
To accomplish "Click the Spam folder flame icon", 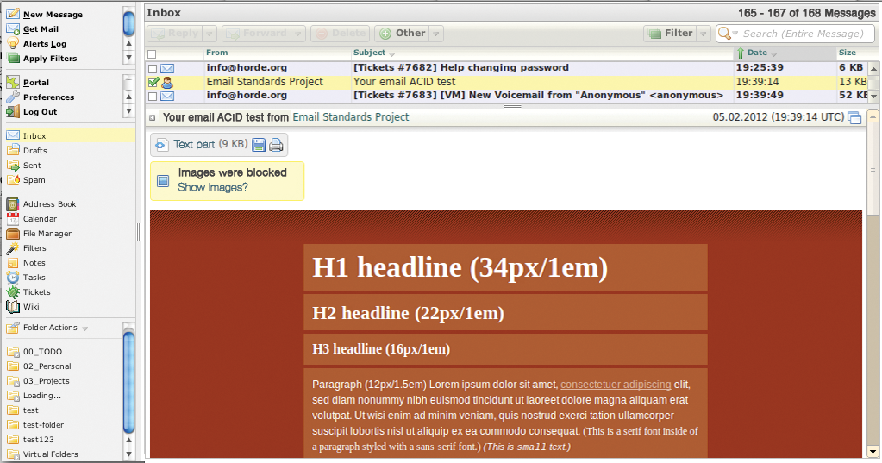I will coord(14,179).
